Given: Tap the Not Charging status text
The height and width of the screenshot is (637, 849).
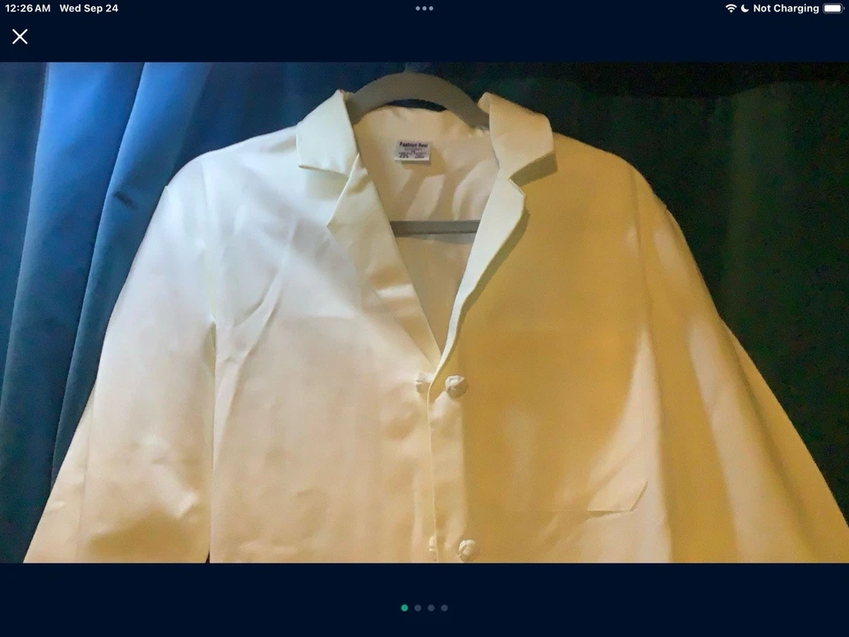Looking at the screenshot, I should coord(785,8).
